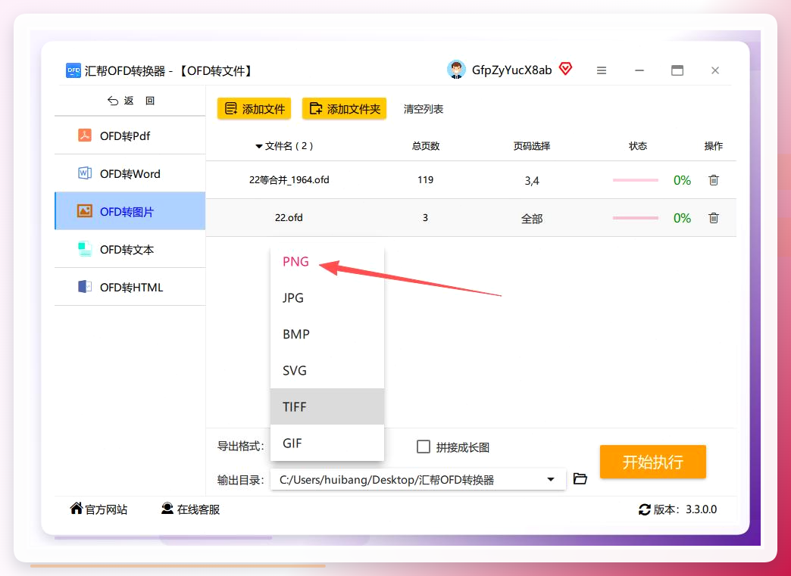Click 0% status of the 22.ofd row
Image resolution: width=791 pixels, height=576 pixels.
tap(682, 218)
